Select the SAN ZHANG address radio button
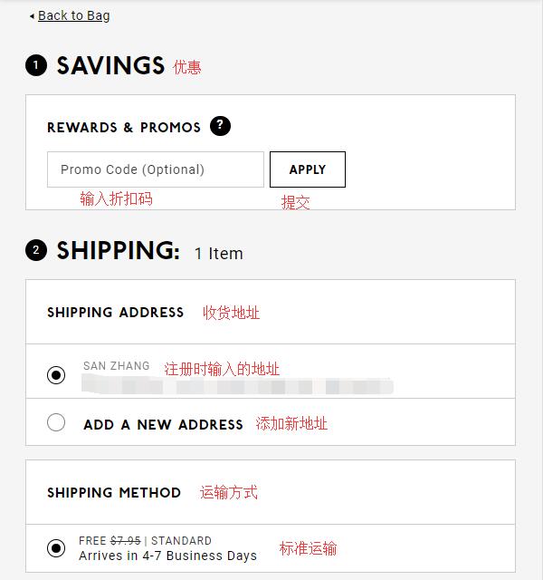 (56, 374)
